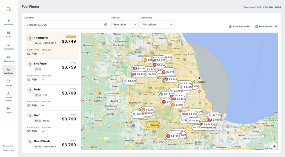The image size is (285, 157).
Task: Select the highlighted $3.749 map marker
Action: tap(153, 125)
